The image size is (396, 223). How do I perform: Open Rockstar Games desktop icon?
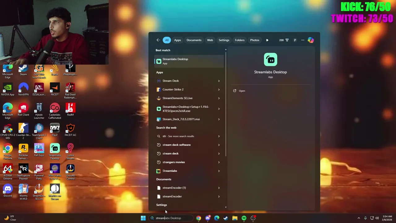point(23,152)
